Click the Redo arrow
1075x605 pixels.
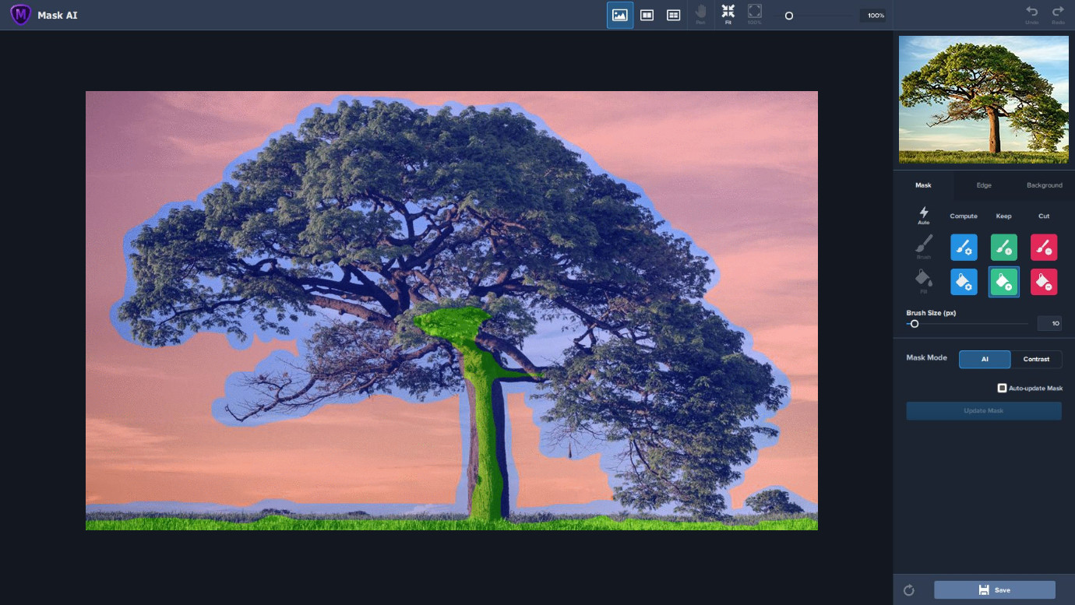1058,14
